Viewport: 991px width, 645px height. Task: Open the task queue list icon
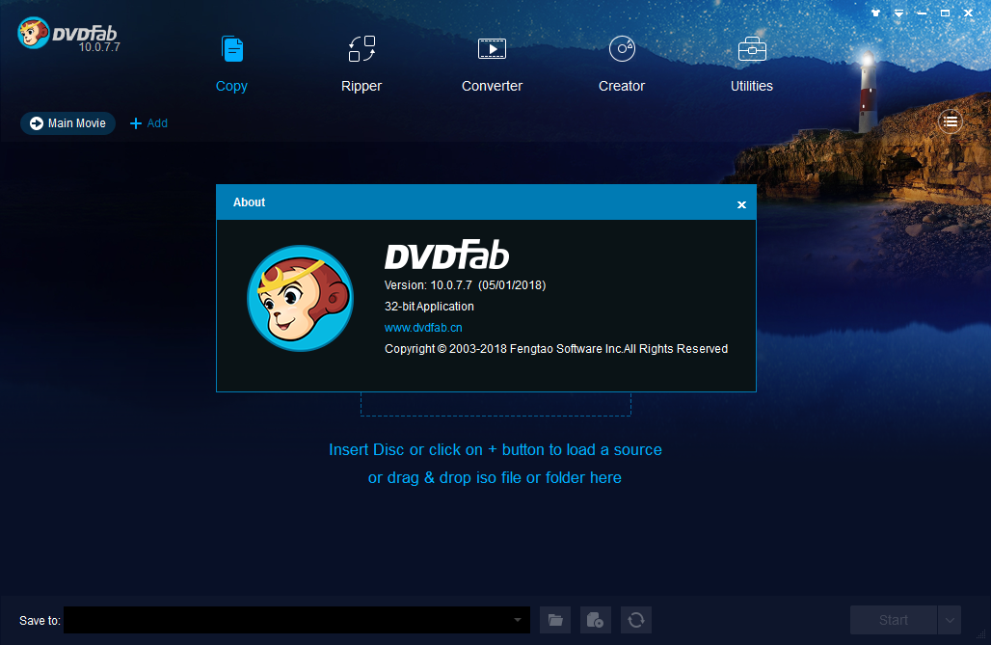(950, 121)
